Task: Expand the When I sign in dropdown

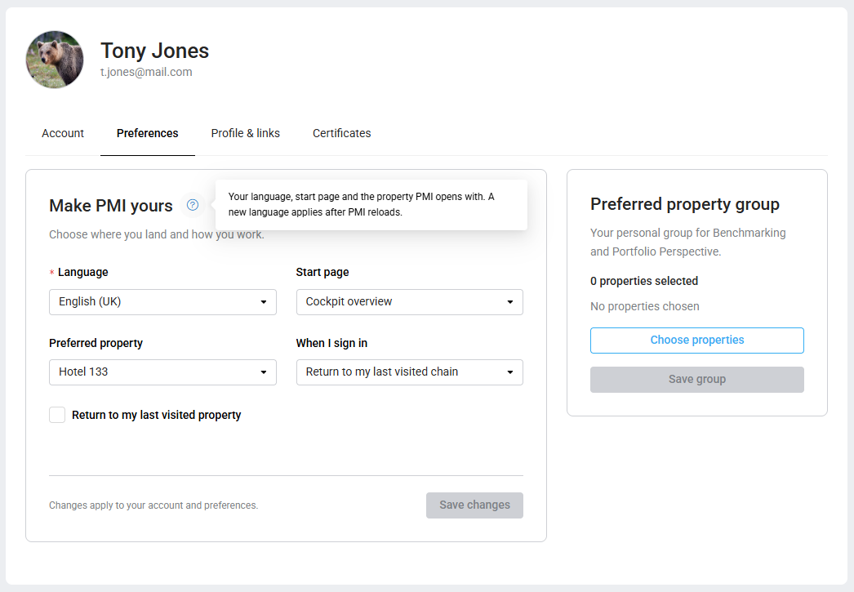Action: pyautogui.click(x=410, y=372)
